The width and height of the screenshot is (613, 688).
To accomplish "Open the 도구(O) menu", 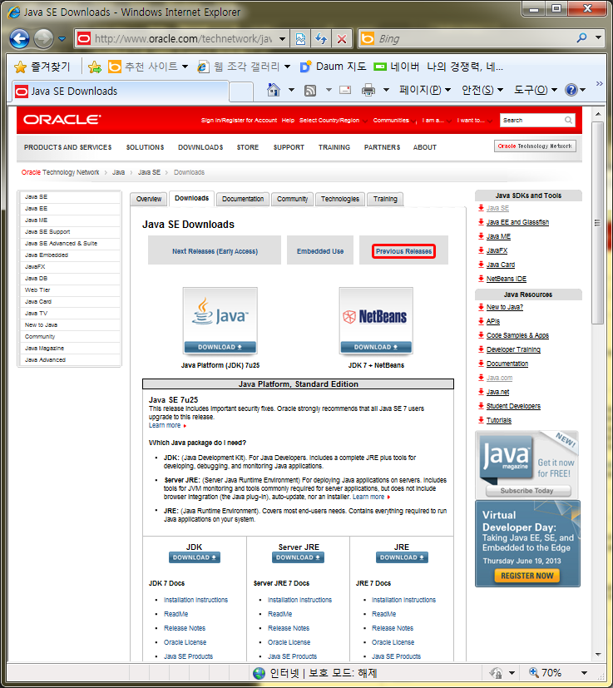I will 536,90.
